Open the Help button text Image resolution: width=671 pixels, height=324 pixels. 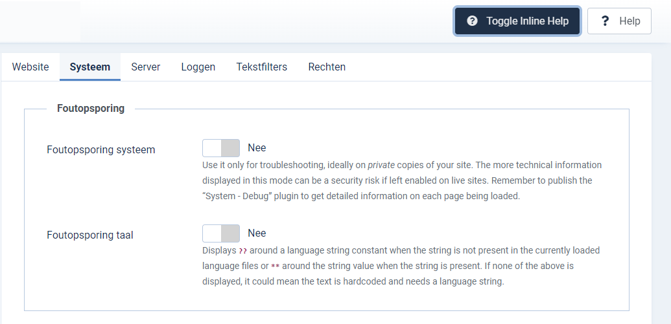[630, 21]
